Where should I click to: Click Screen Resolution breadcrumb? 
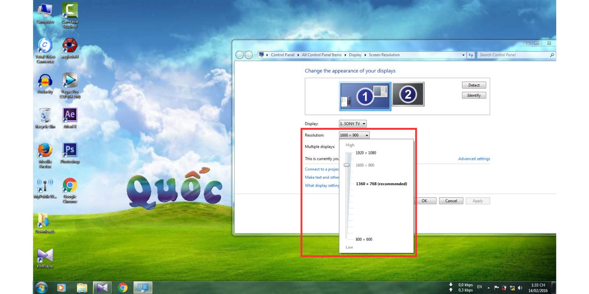point(384,55)
